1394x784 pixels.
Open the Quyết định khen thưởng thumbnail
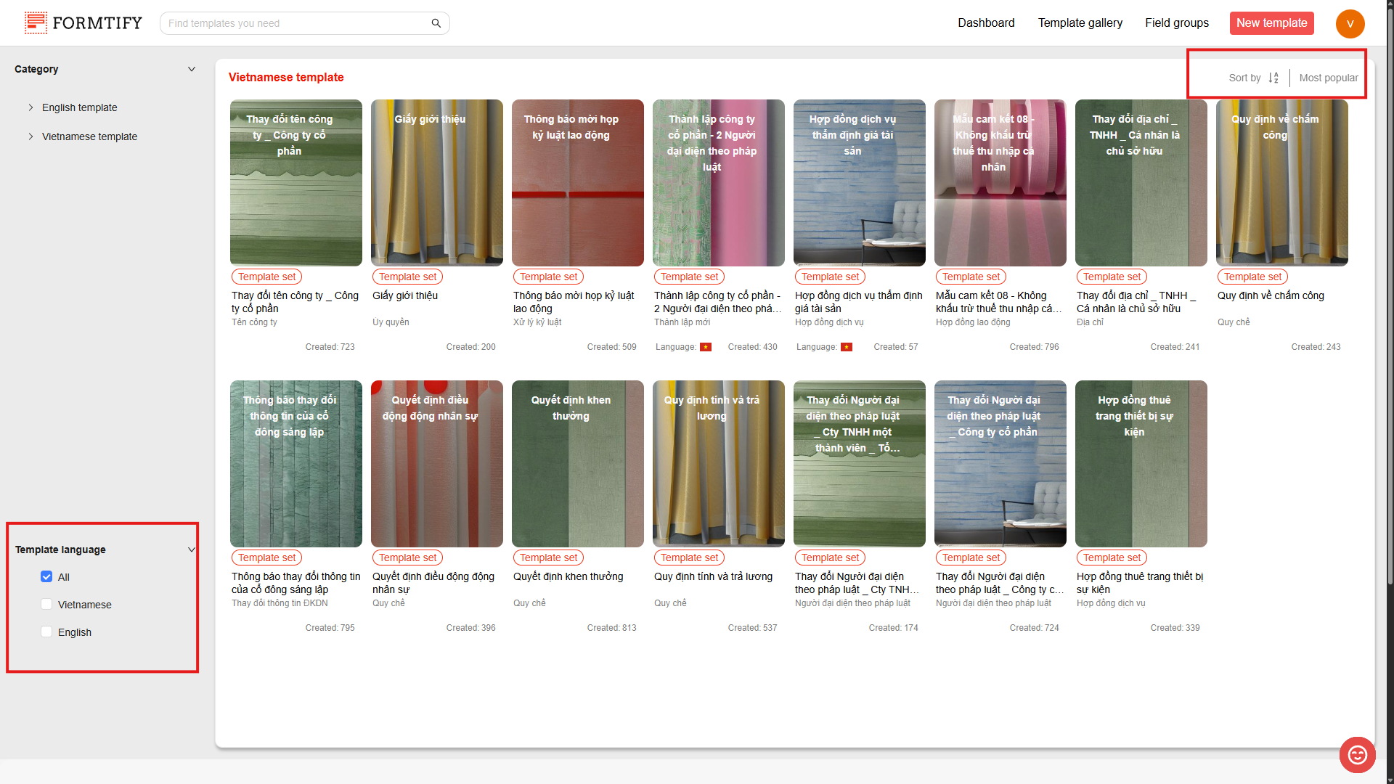[577, 463]
